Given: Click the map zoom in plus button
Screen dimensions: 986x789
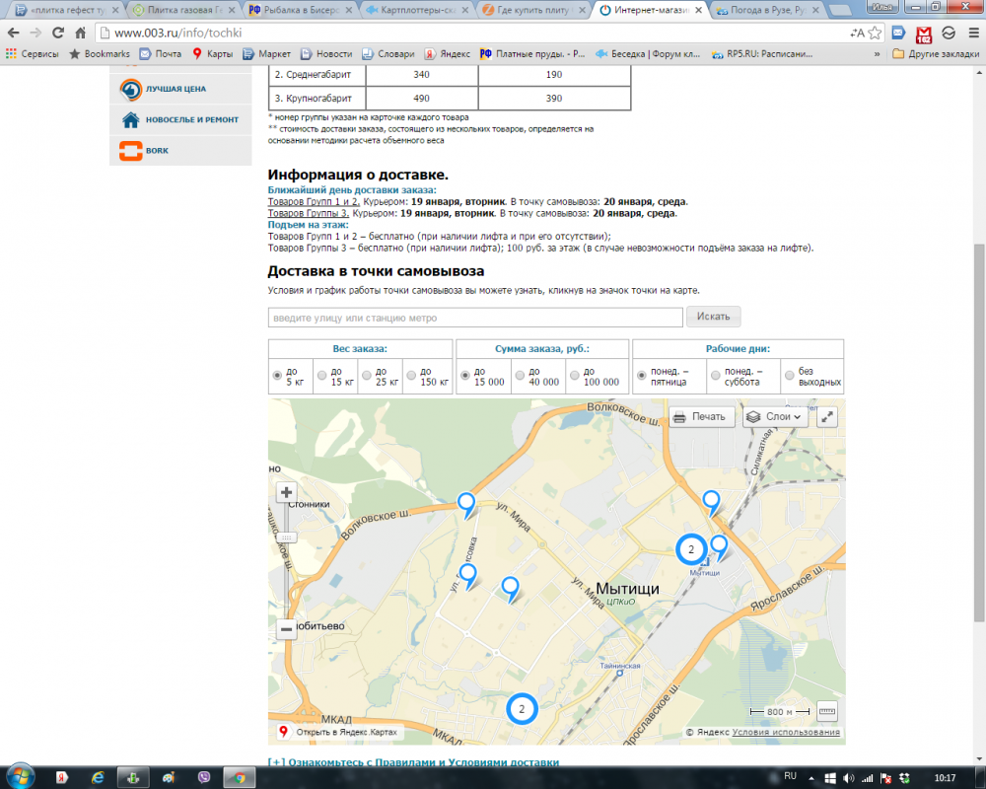Looking at the screenshot, I should tap(287, 493).
